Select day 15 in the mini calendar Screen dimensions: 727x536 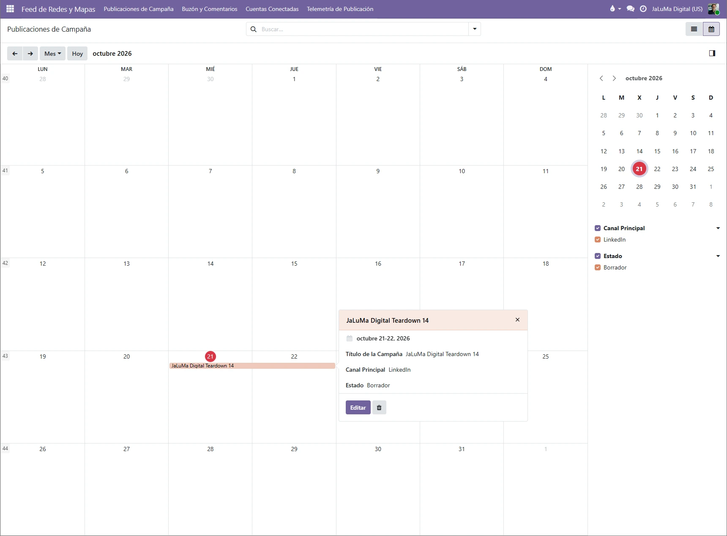657,151
